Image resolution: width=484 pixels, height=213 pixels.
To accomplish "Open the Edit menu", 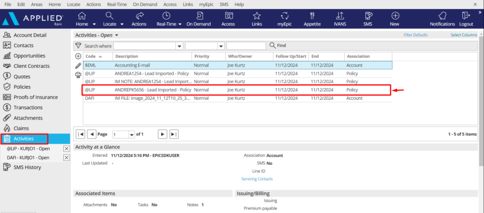I will (x=21, y=4).
